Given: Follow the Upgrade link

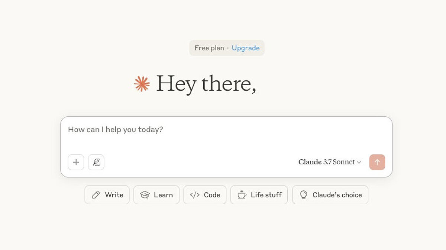Looking at the screenshot, I should [246, 48].
